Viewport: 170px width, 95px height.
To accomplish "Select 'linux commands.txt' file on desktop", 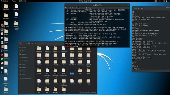I will [x=6, y=82].
